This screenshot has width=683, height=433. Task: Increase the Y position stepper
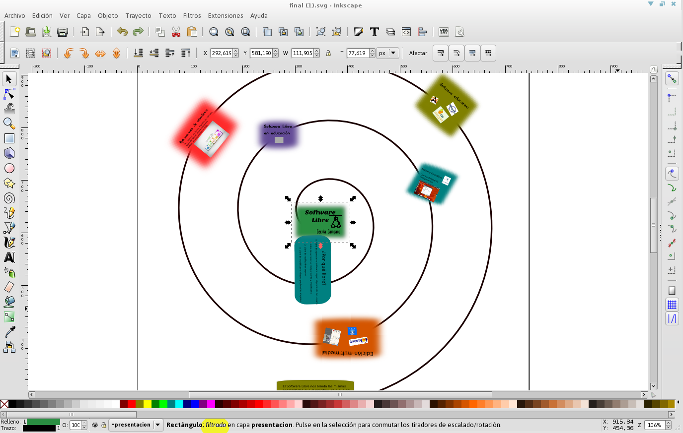tap(276, 51)
